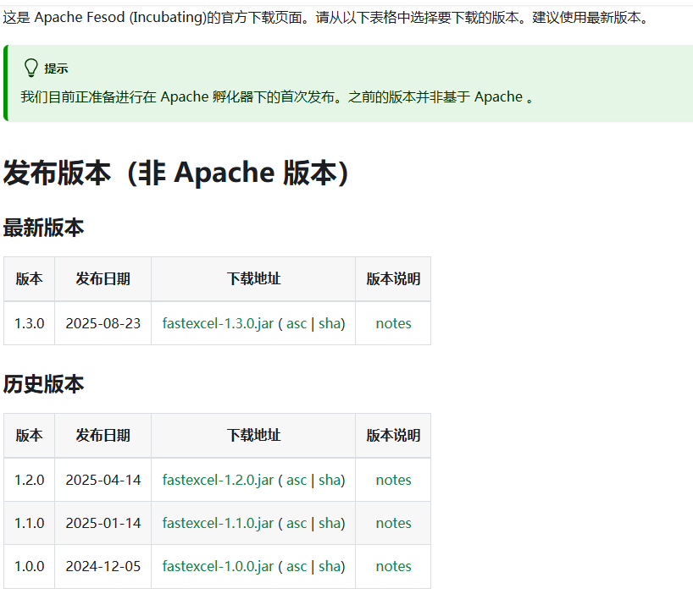The height and width of the screenshot is (594, 693).
Task: Click 版本说明 header in latest version table
Action: pyautogui.click(x=393, y=279)
